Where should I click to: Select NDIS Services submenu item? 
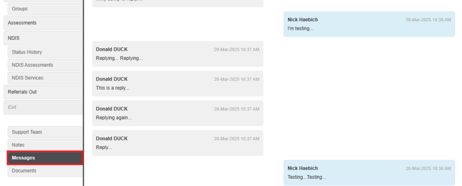46,78
